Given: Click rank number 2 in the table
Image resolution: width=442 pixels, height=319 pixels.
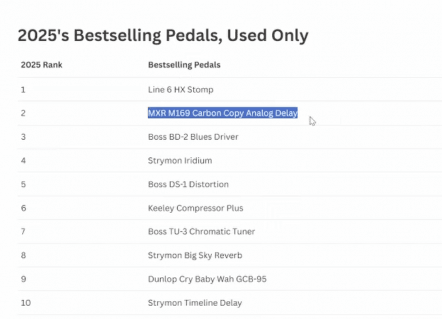Looking at the screenshot, I should [23, 113].
